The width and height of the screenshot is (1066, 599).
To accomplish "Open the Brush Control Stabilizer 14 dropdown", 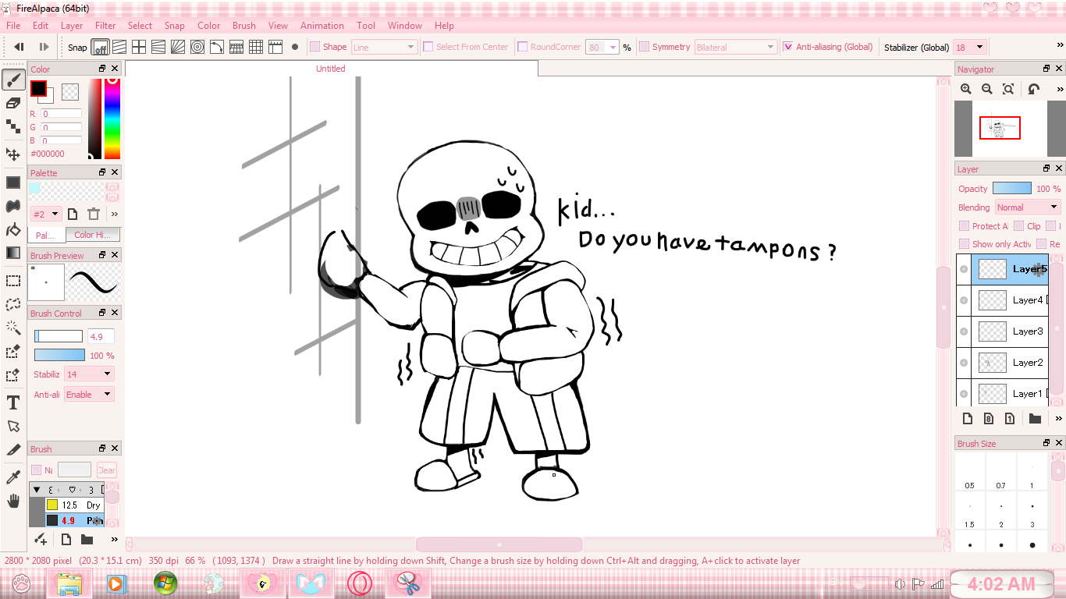I will 89,374.
